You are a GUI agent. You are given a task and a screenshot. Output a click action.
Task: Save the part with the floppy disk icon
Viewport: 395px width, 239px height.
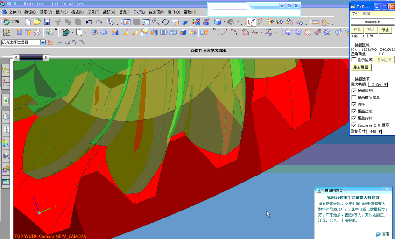tap(47, 22)
